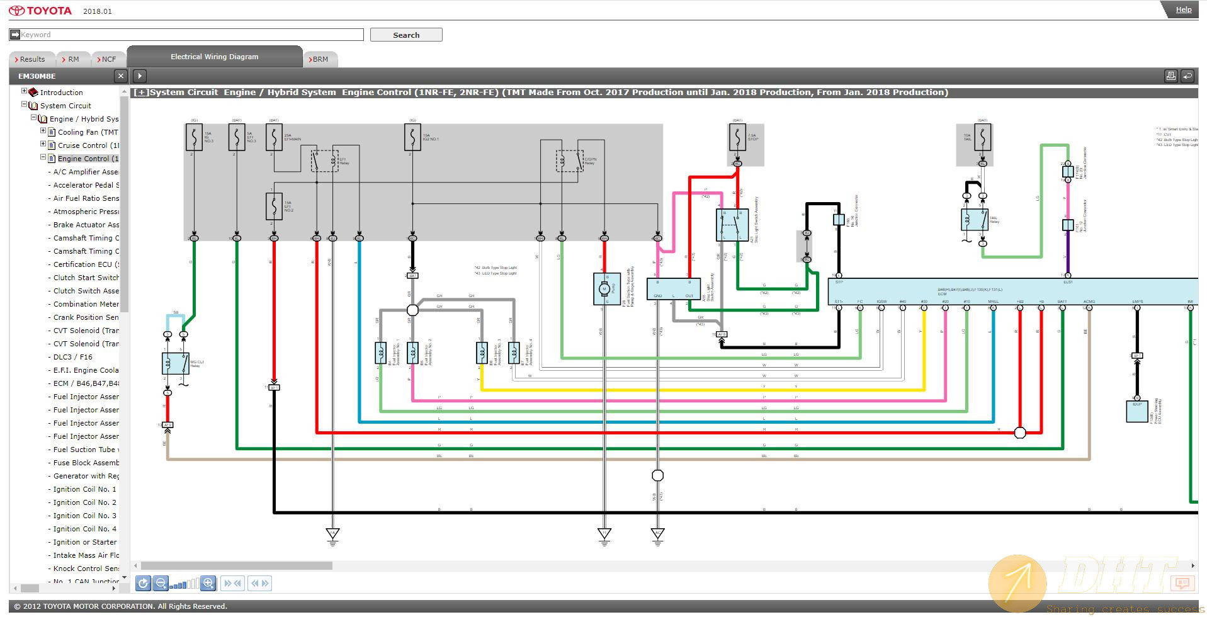
Task: Click the Cruise Control document icon
Action: (x=52, y=145)
